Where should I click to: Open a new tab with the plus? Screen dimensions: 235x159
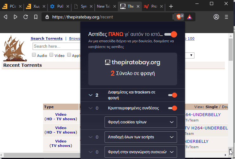(x=171, y=6)
